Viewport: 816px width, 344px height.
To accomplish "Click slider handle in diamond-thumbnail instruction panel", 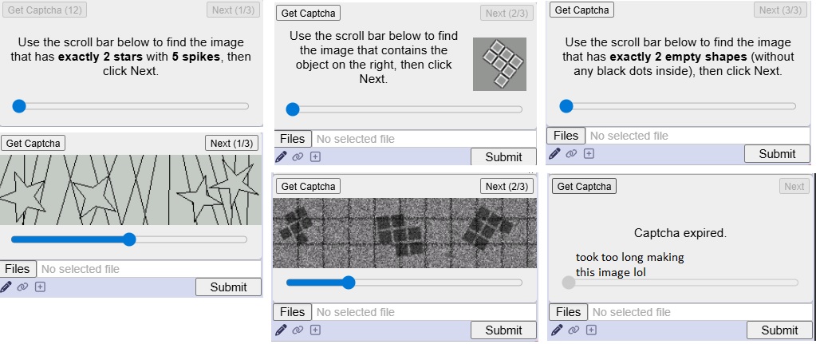I will 293,109.
